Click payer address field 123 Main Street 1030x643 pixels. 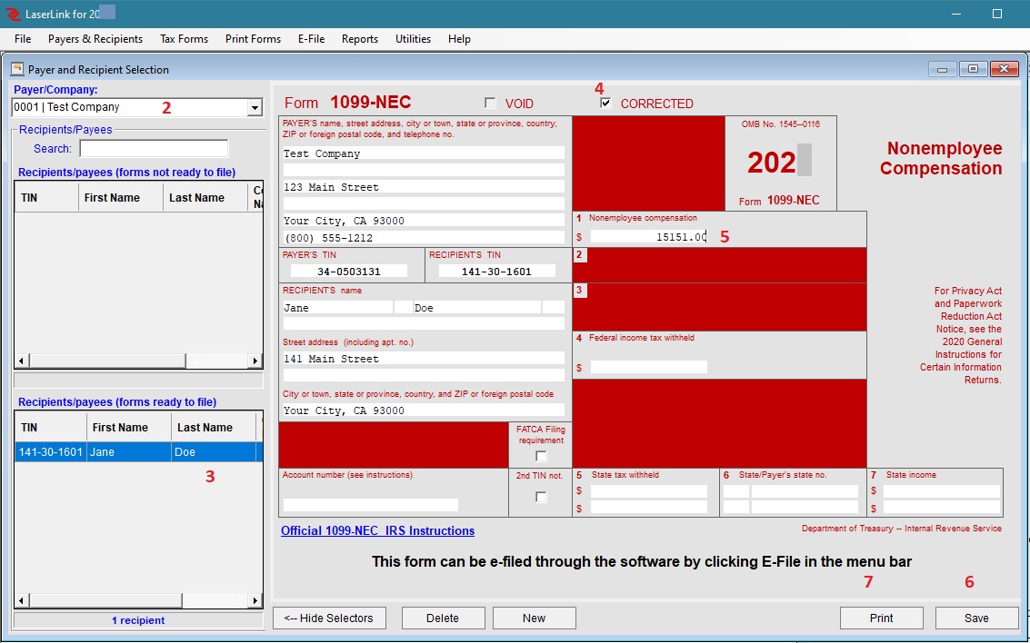coord(424,187)
